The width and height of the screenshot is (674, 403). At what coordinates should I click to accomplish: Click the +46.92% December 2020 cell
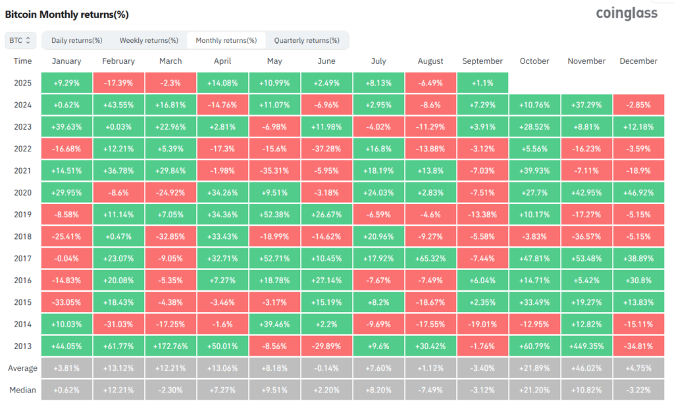(x=638, y=192)
